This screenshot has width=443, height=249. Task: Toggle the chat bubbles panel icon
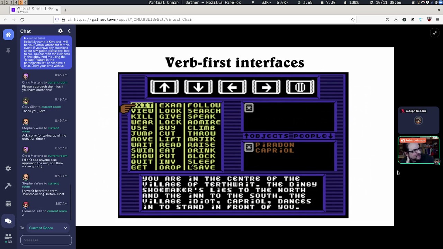pos(8,221)
